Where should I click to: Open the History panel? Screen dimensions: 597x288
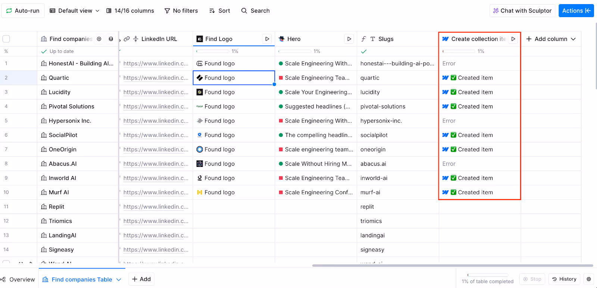pyautogui.click(x=564, y=279)
